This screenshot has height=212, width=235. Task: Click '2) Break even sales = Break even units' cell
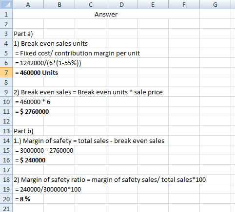pyautogui.click(x=88, y=92)
